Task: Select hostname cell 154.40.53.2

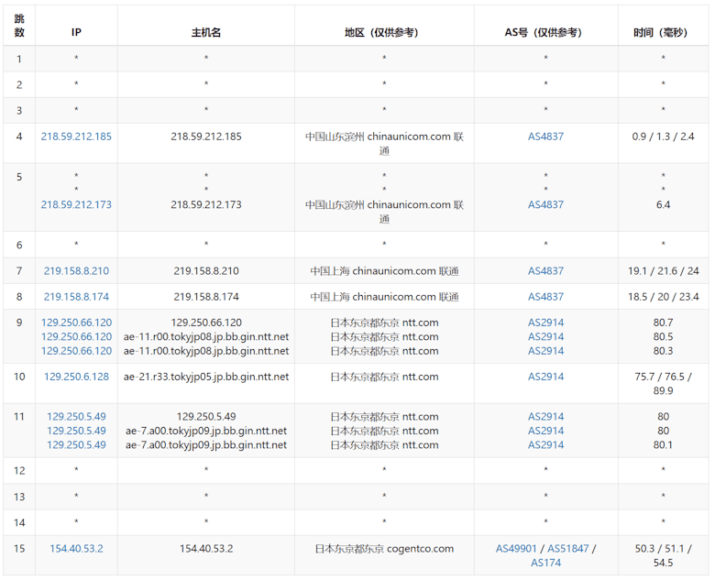Action: point(206,549)
